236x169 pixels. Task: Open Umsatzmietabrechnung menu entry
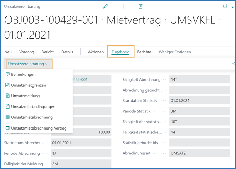(x=39, y=117)
